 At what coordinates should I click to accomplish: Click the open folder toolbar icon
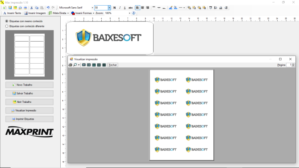point(15,8)
